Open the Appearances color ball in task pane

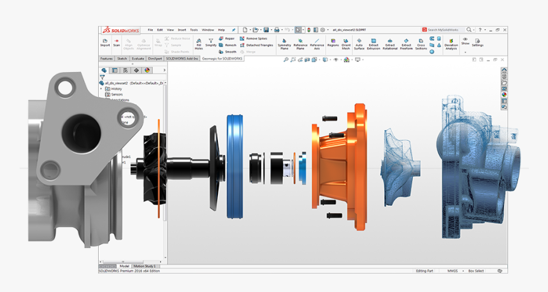[x=504, y=94]
